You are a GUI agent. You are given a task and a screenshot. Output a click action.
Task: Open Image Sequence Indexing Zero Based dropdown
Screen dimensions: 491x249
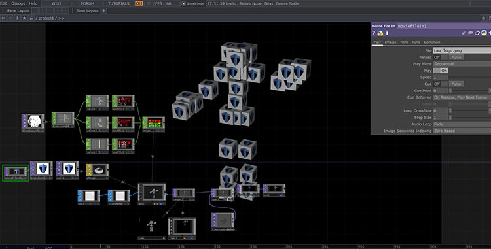(462, 131)
